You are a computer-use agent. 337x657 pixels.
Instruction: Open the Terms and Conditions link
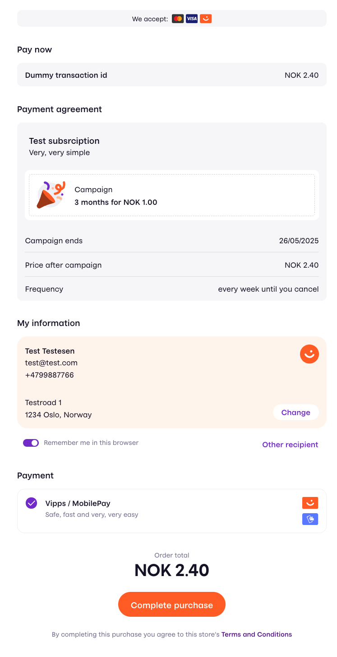tap(257, 634)
